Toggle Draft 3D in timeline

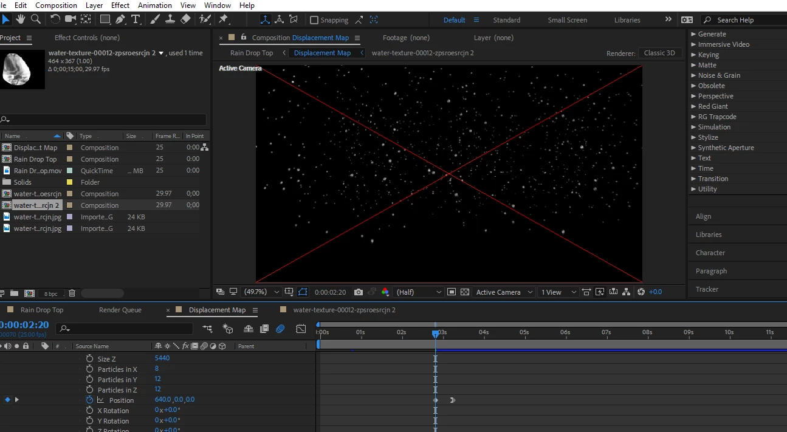pos(229,329)
